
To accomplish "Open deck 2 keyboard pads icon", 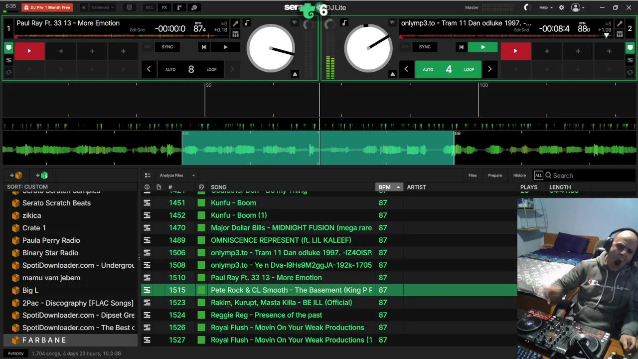I will pos(620,34).
